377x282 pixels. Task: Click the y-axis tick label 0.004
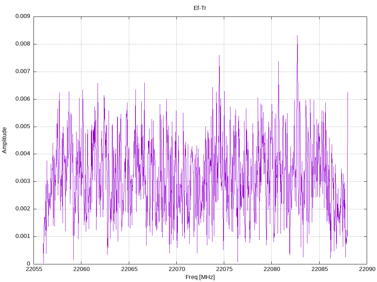pos(23,154)
